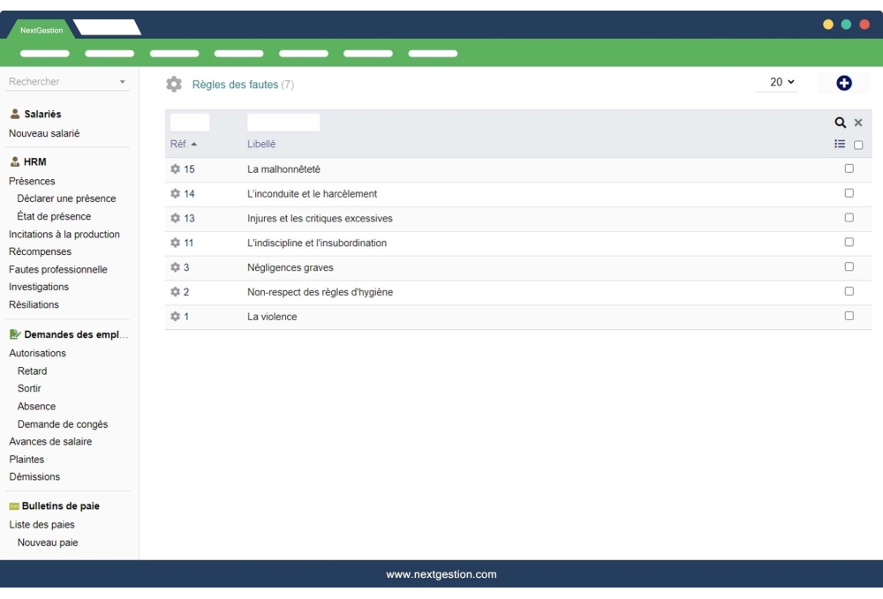
Task: Check the row checkbox for 'Négligences graves'
Action: coord(850,267)
